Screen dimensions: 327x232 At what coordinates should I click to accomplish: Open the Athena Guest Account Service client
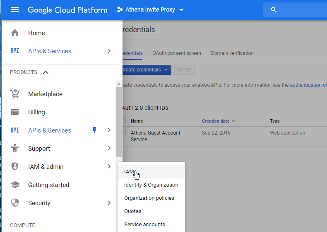point(155,136)
